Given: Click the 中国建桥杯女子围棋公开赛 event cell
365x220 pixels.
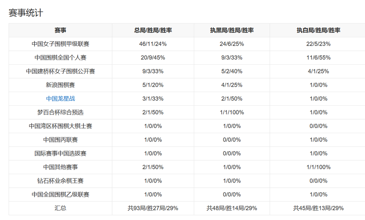Looking at the screenshot, I should coord(60,71).
